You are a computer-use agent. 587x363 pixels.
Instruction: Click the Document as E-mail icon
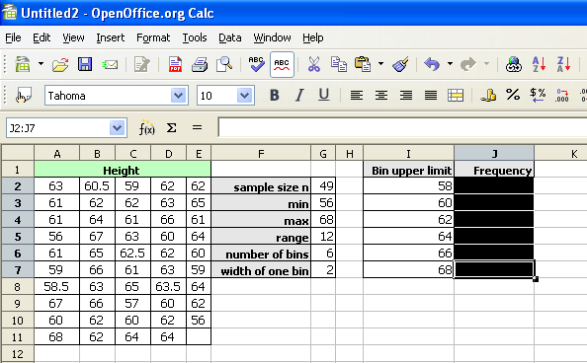coord(110,65)
